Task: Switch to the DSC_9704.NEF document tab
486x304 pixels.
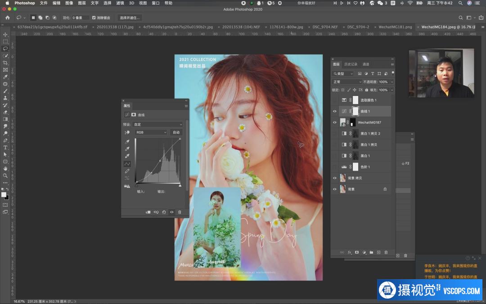Action: [325, 27]
